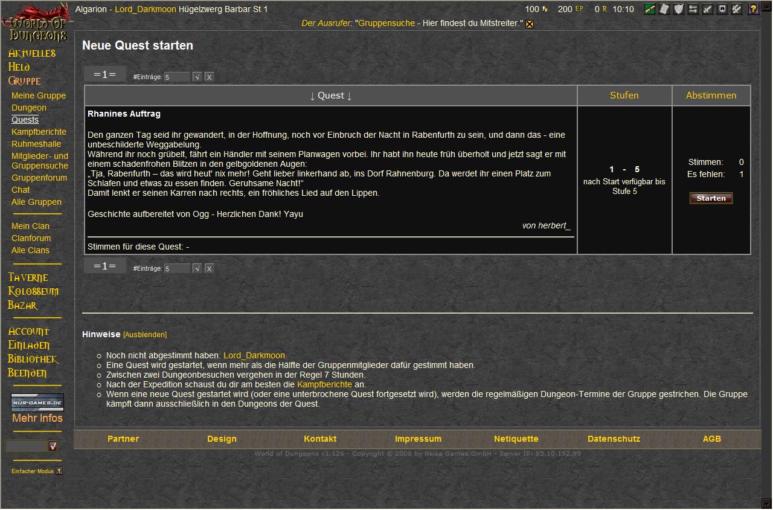
Task: Sort by the Abstimmen column header
Action: click(x=711, y=95)
